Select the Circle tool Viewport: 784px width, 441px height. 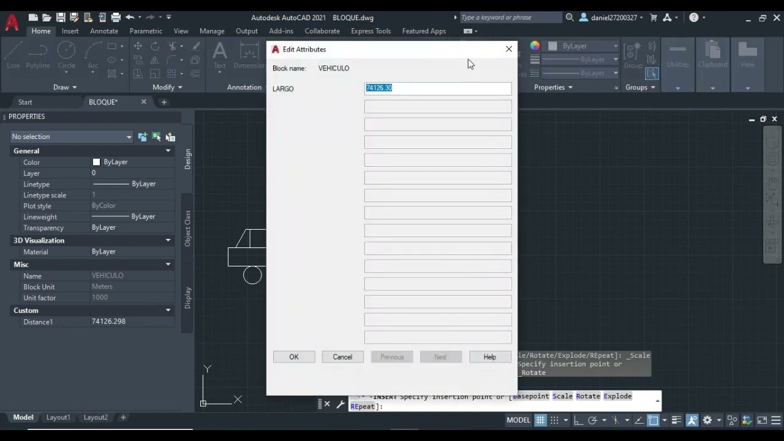pos(66,55)
